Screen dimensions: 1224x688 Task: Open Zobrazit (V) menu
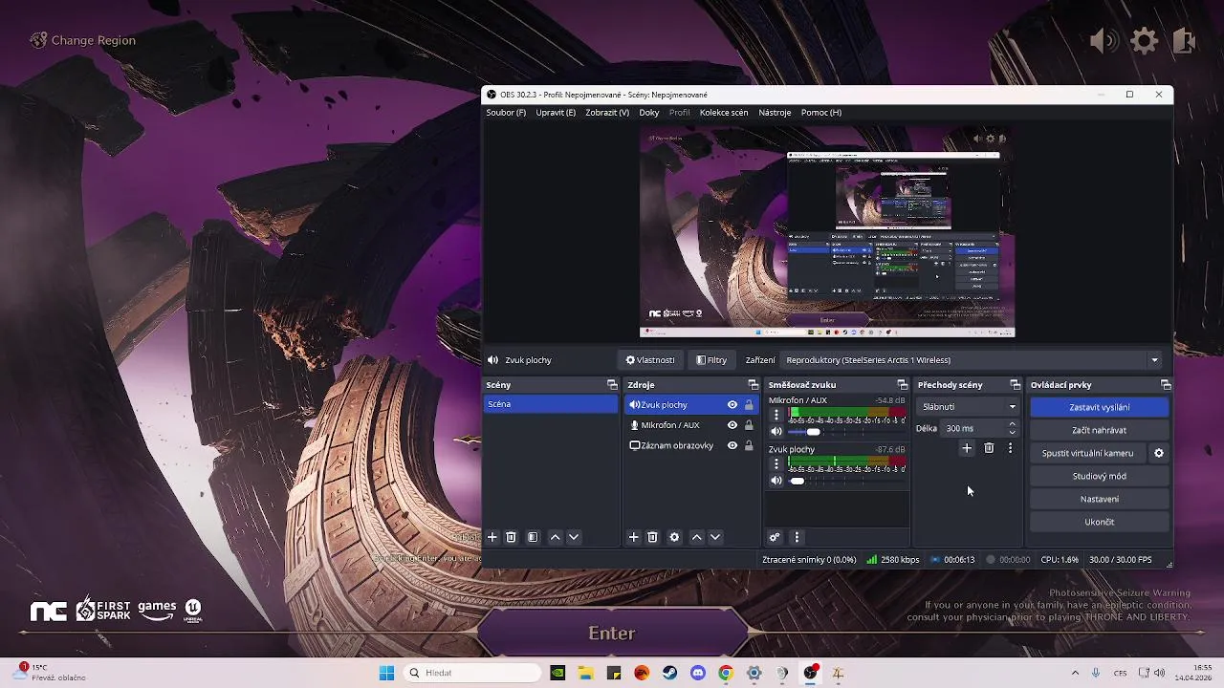[x=607, y=113]
